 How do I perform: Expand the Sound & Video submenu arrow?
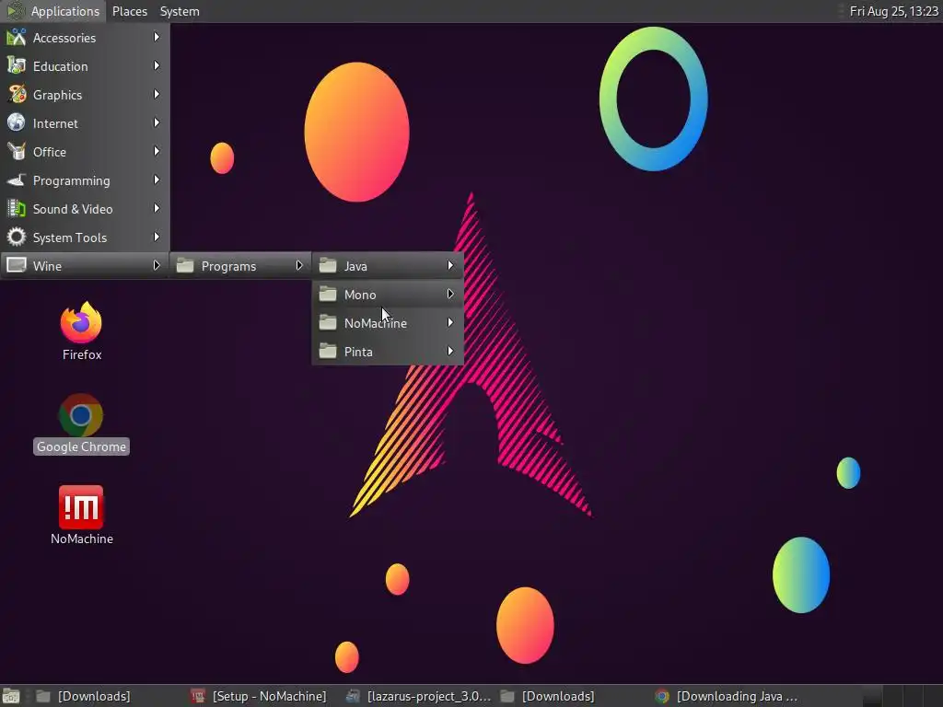tap(157, 209)
